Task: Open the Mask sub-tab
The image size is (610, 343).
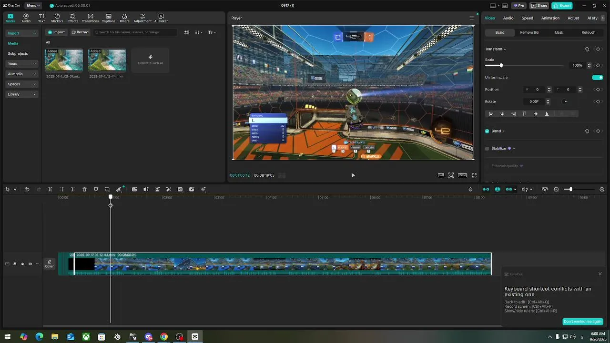Action: [559, 32]
